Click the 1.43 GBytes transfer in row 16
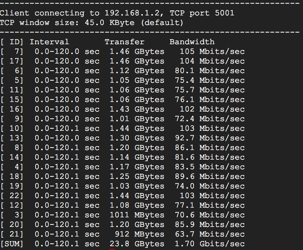This screenshot has width=303, height=250. (137, 109)
